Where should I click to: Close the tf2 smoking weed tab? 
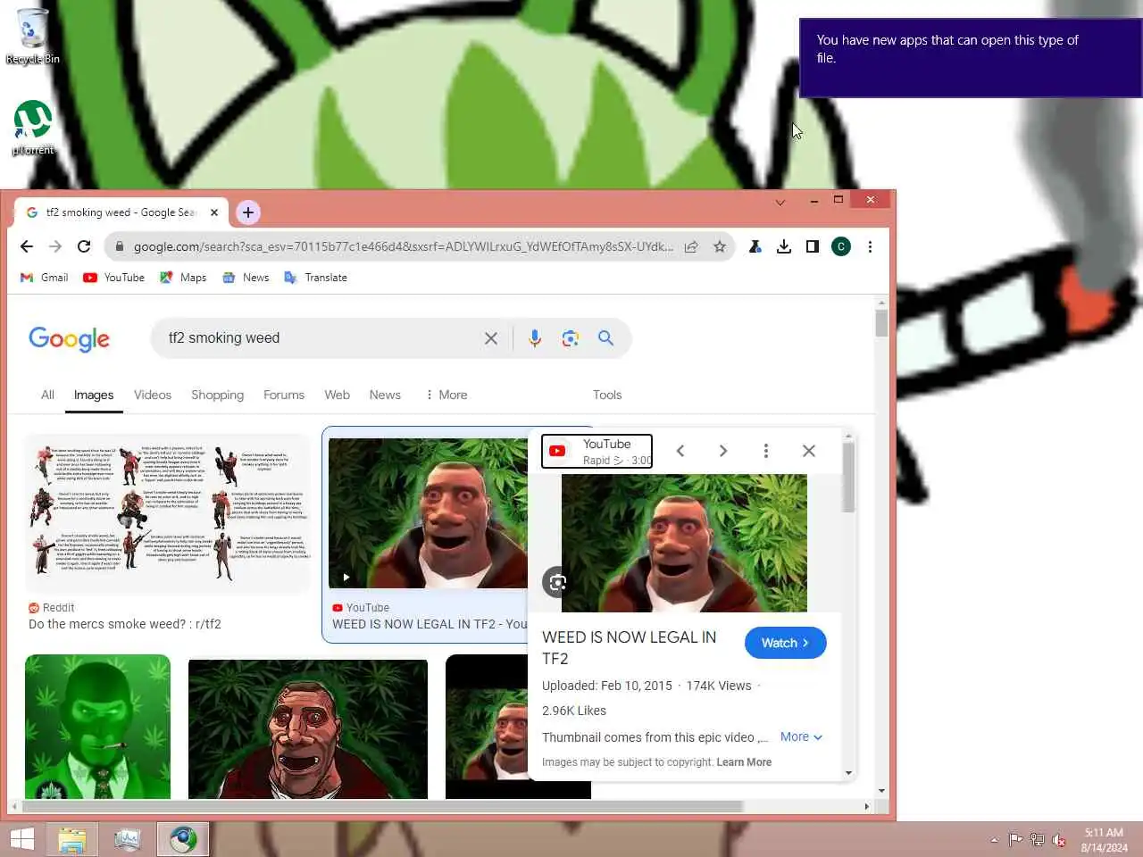(214, 212)
